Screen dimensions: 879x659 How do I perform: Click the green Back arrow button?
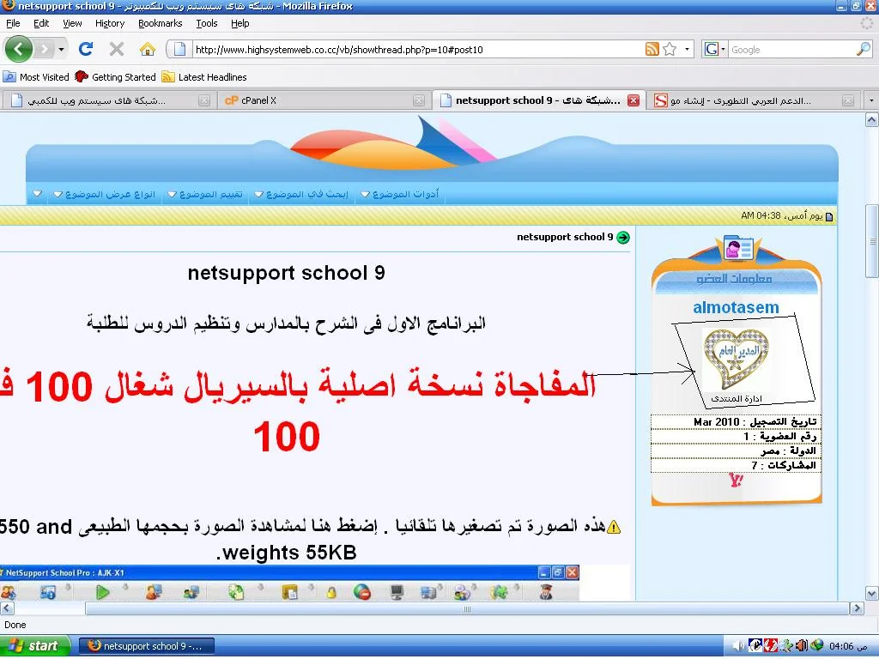[19, 49]
